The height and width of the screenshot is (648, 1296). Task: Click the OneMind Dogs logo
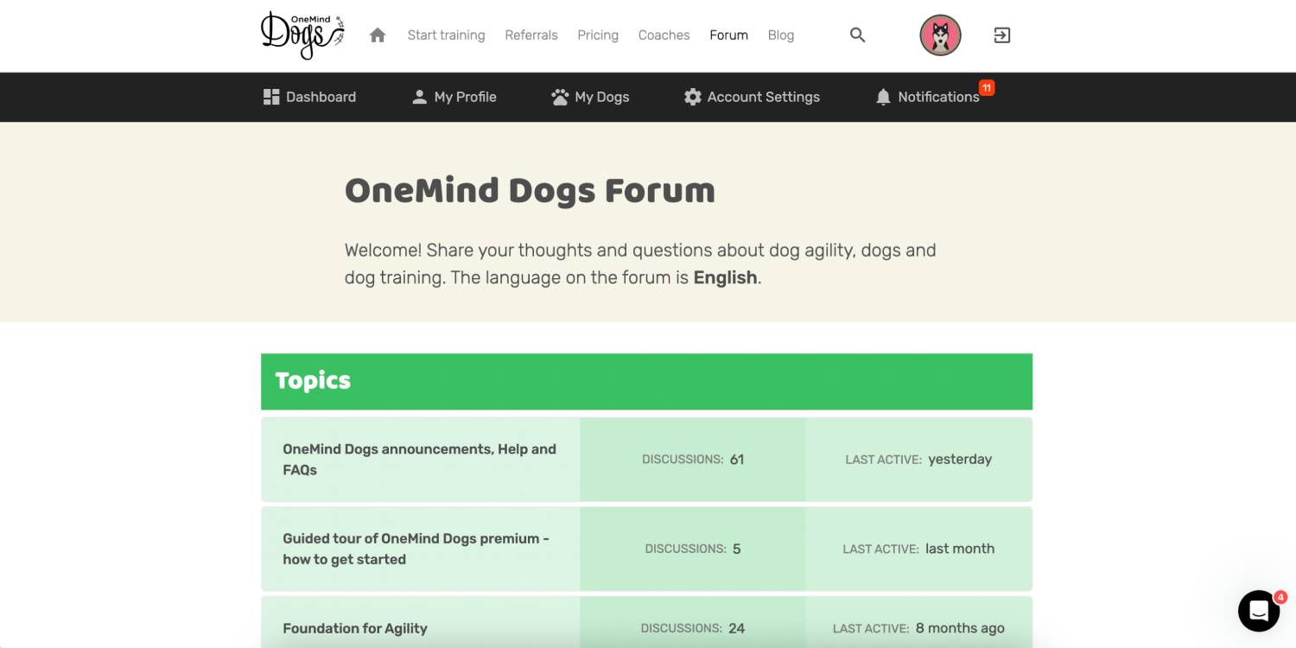302,35
